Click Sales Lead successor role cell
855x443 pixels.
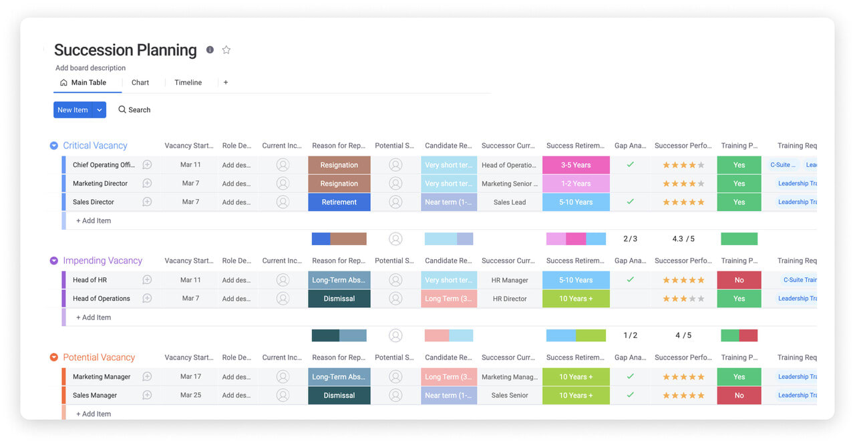pyautogui.click(x=510, y=202)
